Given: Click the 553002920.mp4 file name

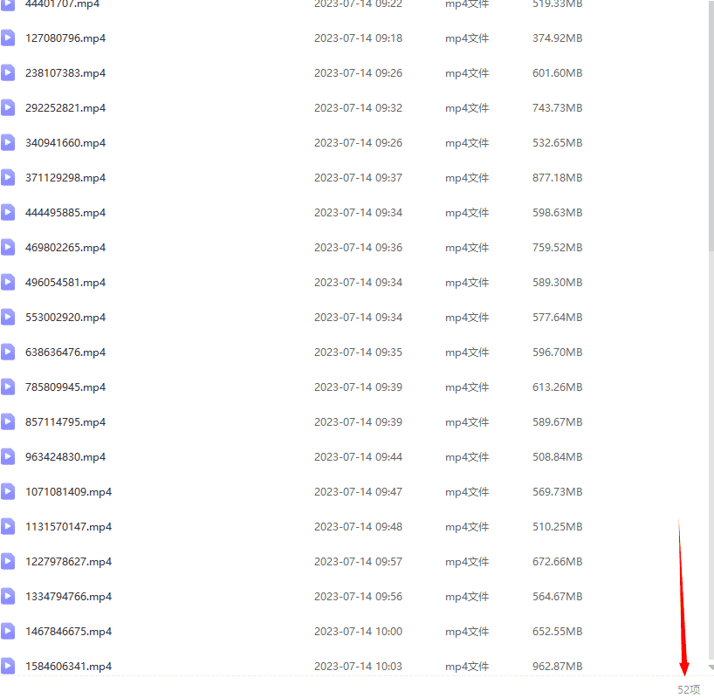Looking at the screenshot, I should pyautogui.click(x=65, y=318).
